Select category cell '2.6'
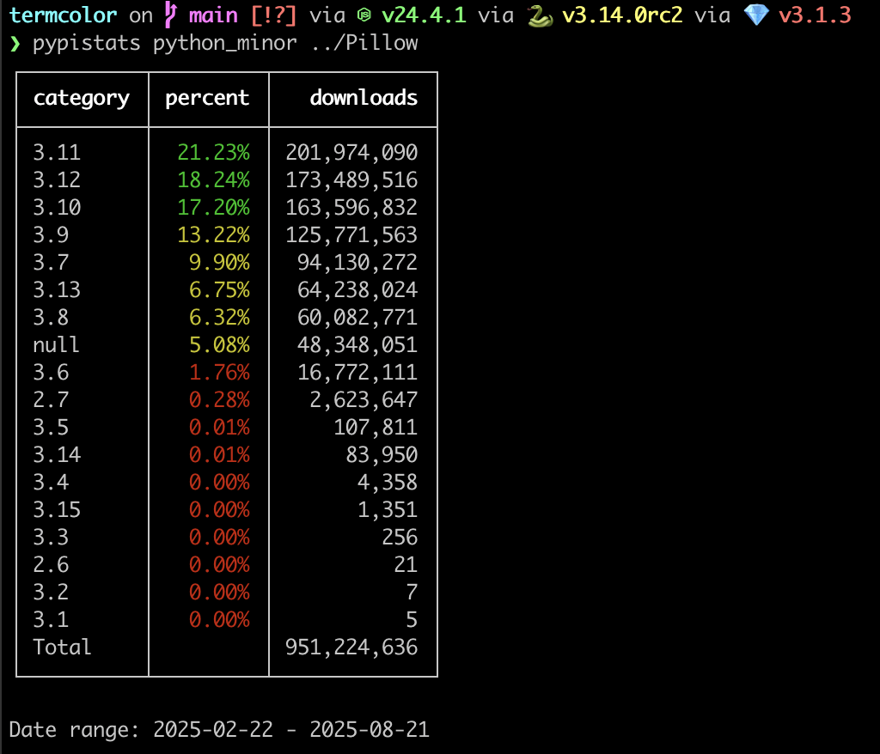The height and width of the screenshot is (754, 880). (x=51, y=565)
